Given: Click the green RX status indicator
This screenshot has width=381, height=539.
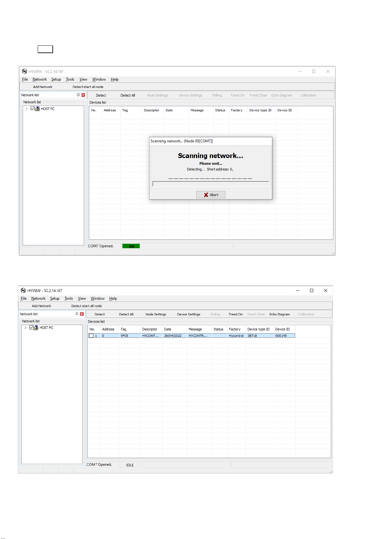Looking at the screenshot, I should [x=131, y=246].
